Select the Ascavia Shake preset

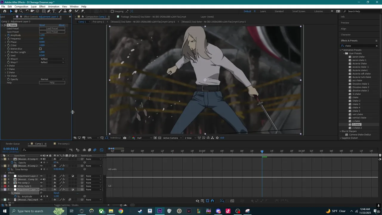pyautogui.click(x=359, y=64)
